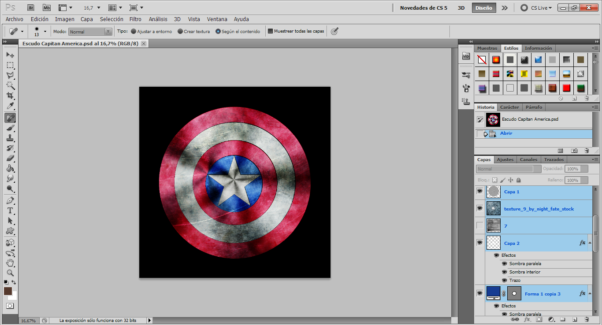Select the Crop tool
Image resolution: width=602 pixels, height=325 pixels.
coord(10,96)
